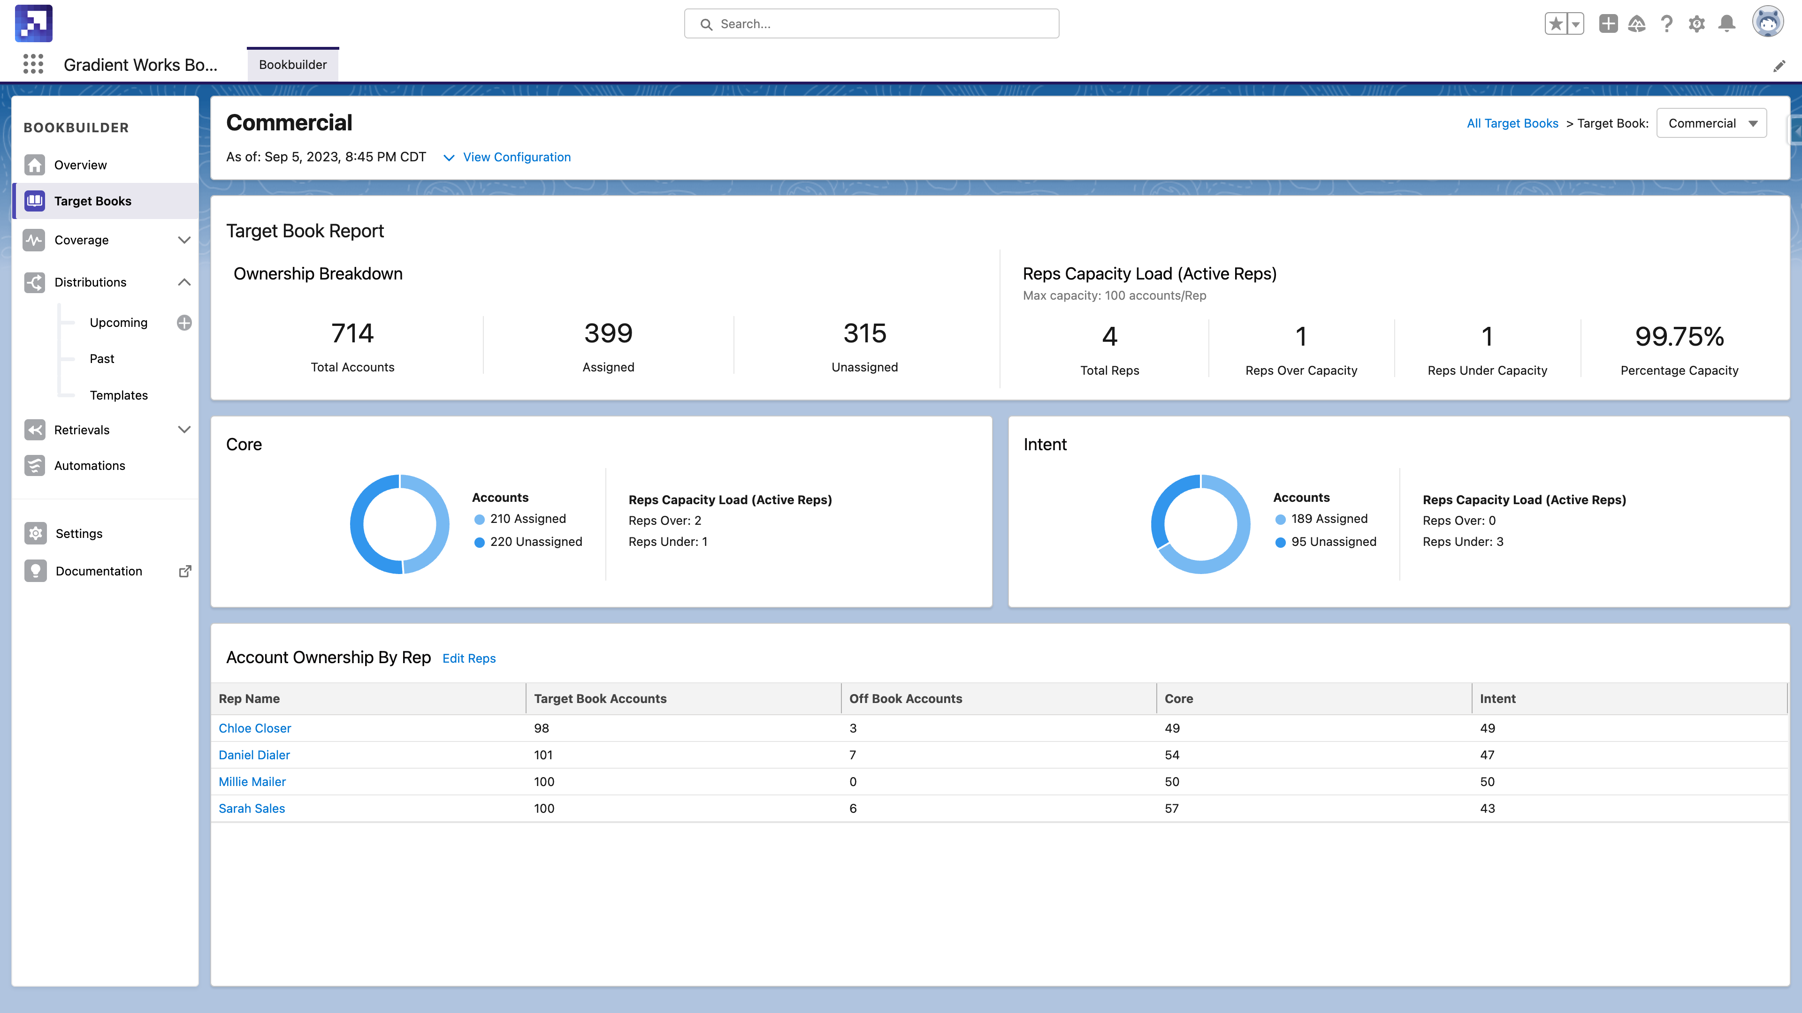
Task: Open Upcoming distributions
Action: (x=118, y=322)
